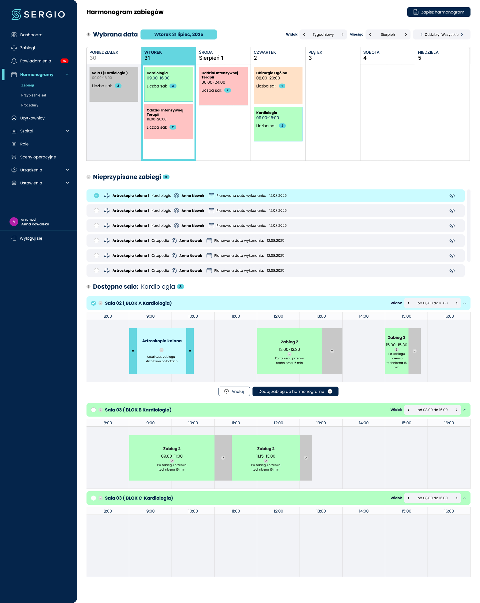This screenshot has height=603, width=480.
Task: Click Wyloguj się logout icon
Action: tap(14, 238)
